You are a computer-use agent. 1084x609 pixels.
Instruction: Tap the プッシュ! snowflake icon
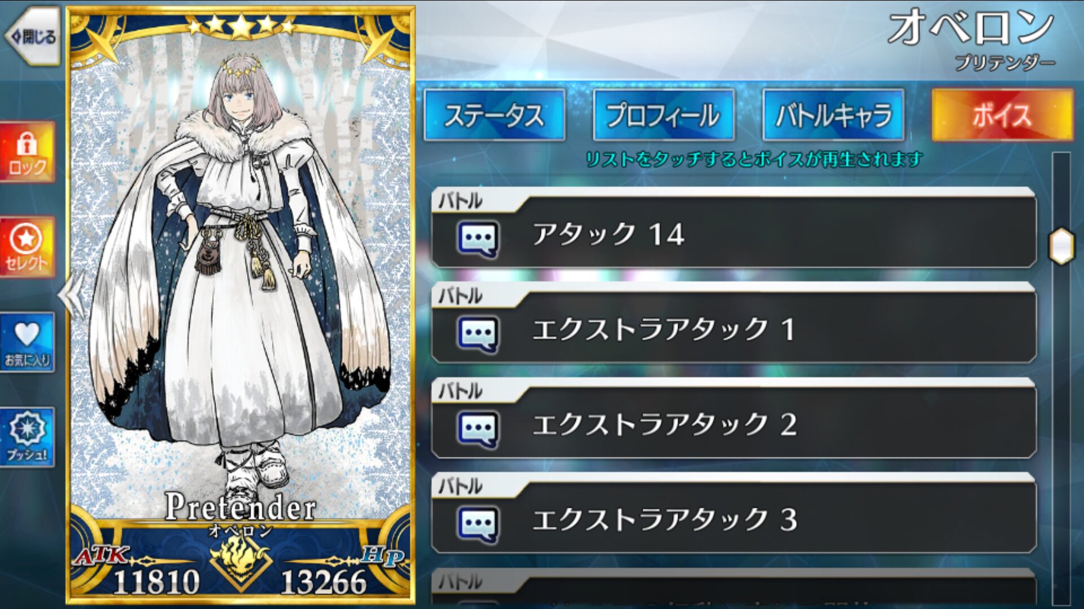click(x=27, y=438)
